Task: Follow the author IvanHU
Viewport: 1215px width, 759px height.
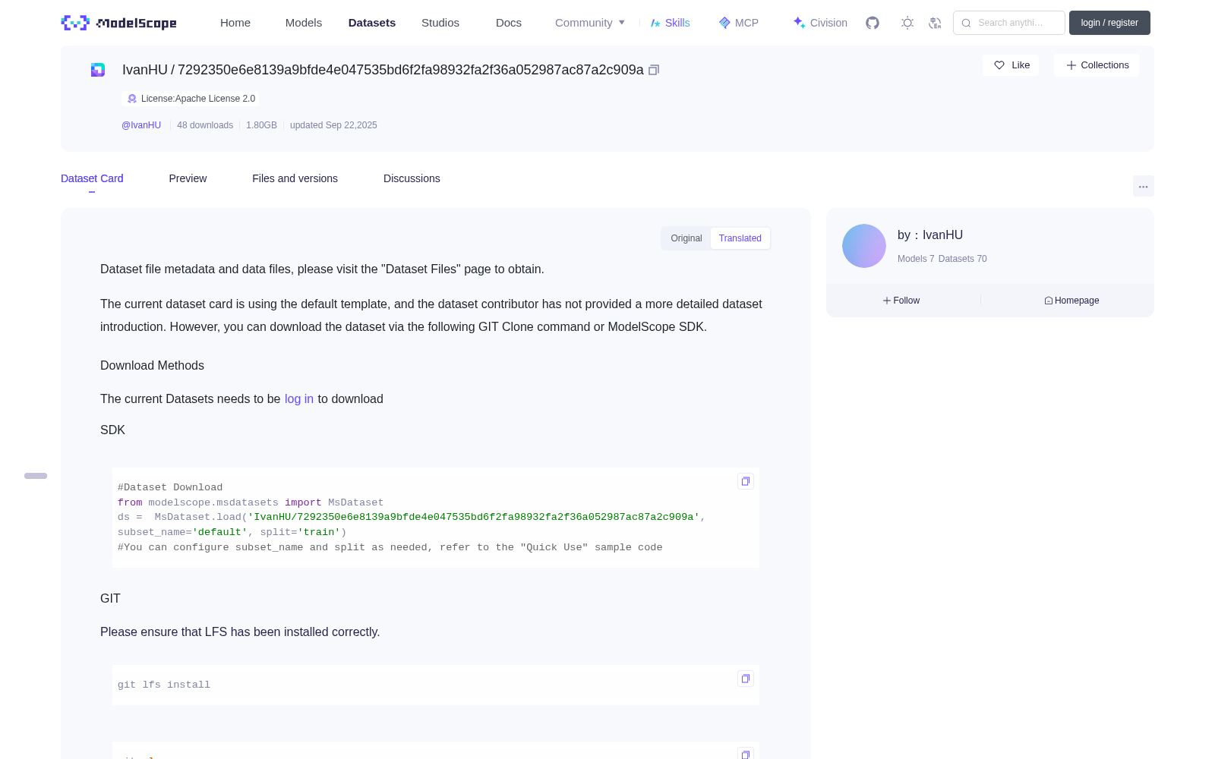Action: [x=901, y=301]
